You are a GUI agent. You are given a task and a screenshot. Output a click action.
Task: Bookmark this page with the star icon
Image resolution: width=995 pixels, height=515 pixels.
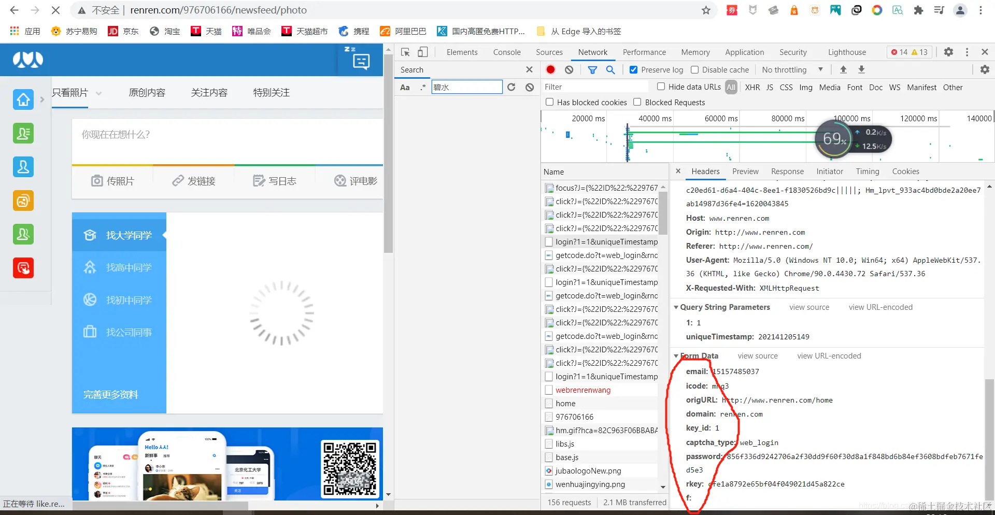pos(706,10)
